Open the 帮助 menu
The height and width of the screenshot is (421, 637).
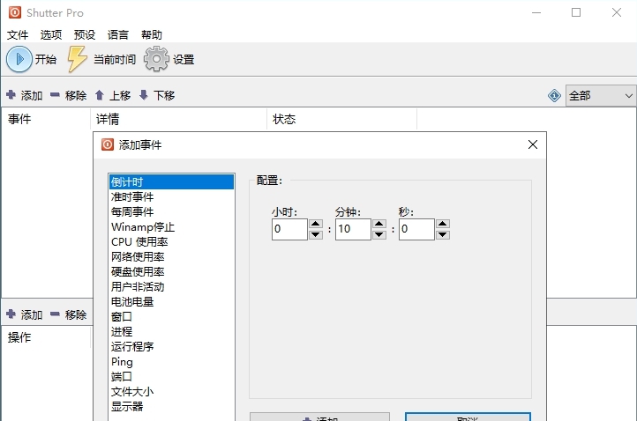click(152, 35)
